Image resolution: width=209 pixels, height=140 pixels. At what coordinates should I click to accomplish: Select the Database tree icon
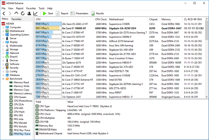tap(7, 75)
